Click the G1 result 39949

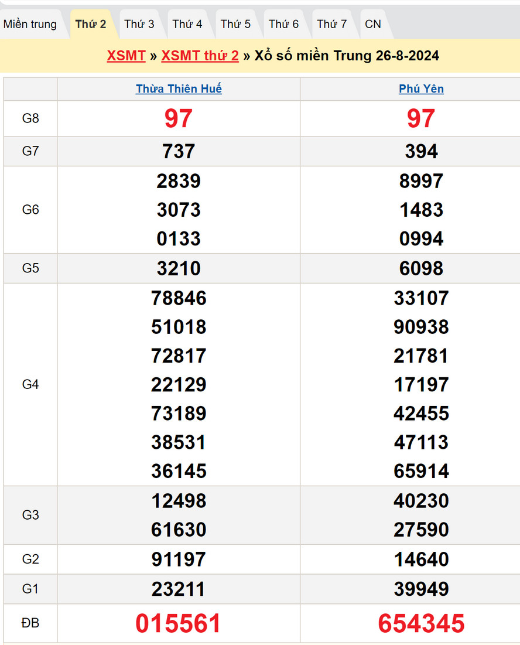[421, 589]
